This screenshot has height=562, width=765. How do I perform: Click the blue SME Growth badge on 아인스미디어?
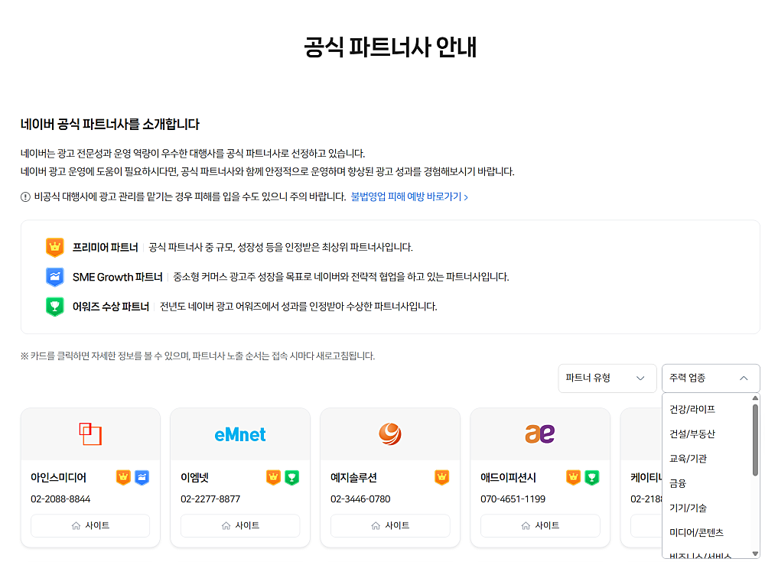click(142, 478)
